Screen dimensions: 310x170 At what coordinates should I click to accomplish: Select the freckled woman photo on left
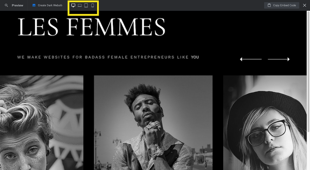tap(42, 123)
